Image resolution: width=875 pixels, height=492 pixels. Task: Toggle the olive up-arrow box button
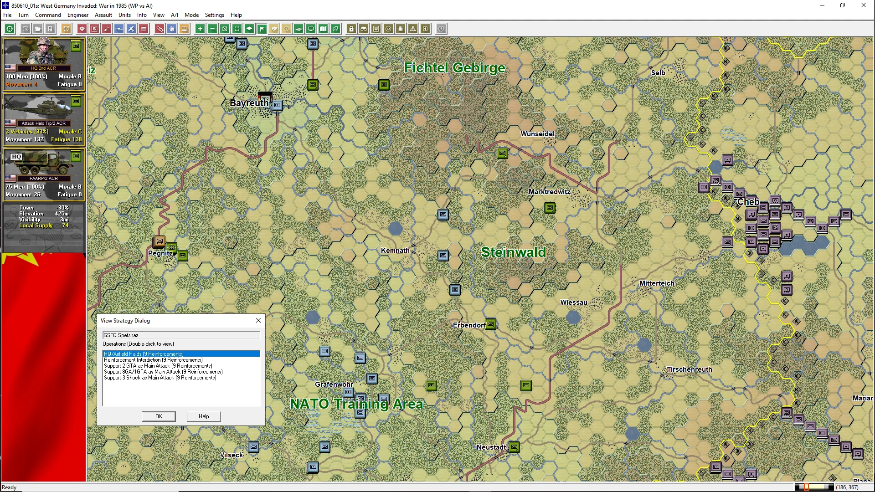[425, 29]
